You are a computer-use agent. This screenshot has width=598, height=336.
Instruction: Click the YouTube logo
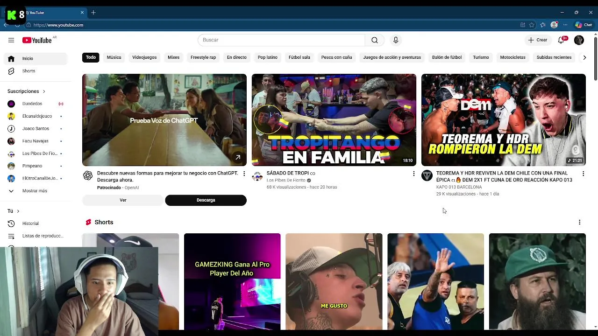(37, 40)
